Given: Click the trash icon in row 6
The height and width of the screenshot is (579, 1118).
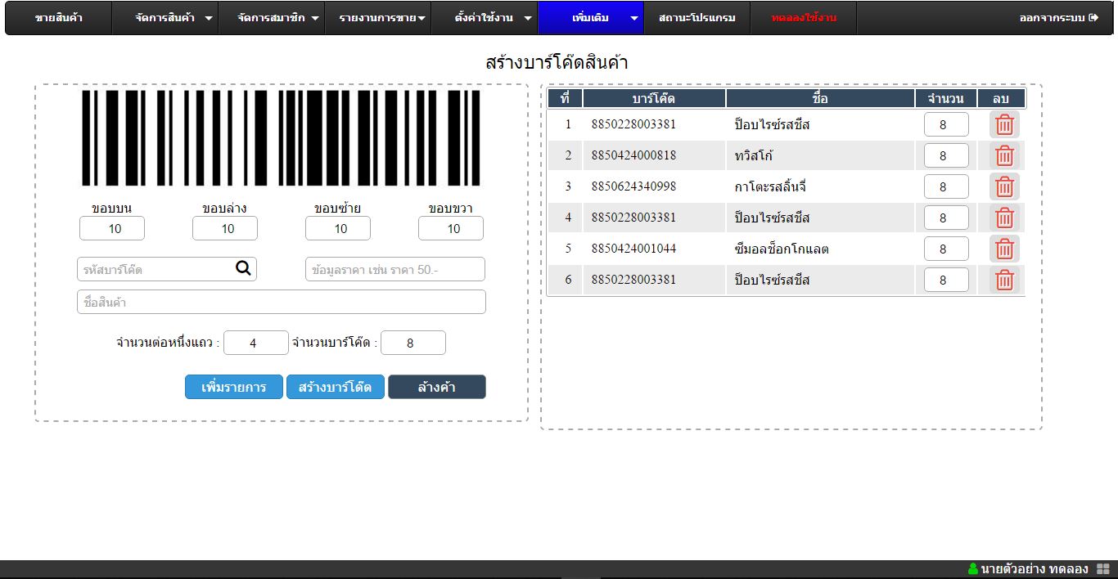Looking at the screenshot, I should (x=1004, y=281).
